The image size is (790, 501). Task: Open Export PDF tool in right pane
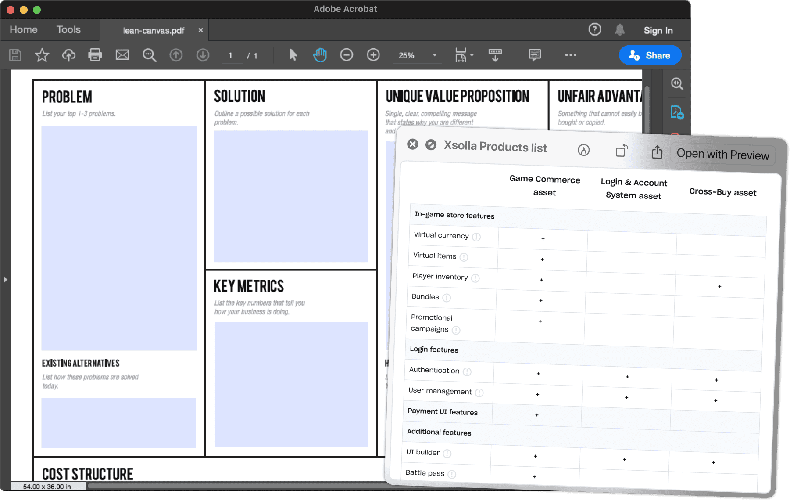tap(677, 112)
